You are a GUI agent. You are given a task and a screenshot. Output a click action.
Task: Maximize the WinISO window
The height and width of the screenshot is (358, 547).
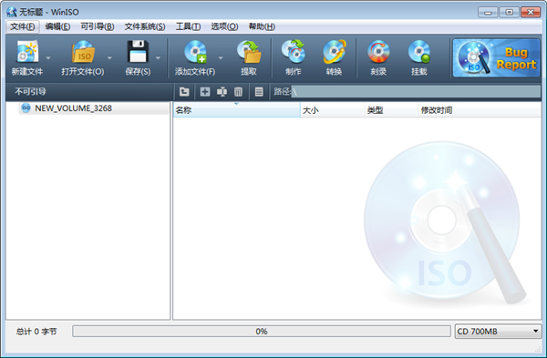pyautogui.click(x=509, y=12)
